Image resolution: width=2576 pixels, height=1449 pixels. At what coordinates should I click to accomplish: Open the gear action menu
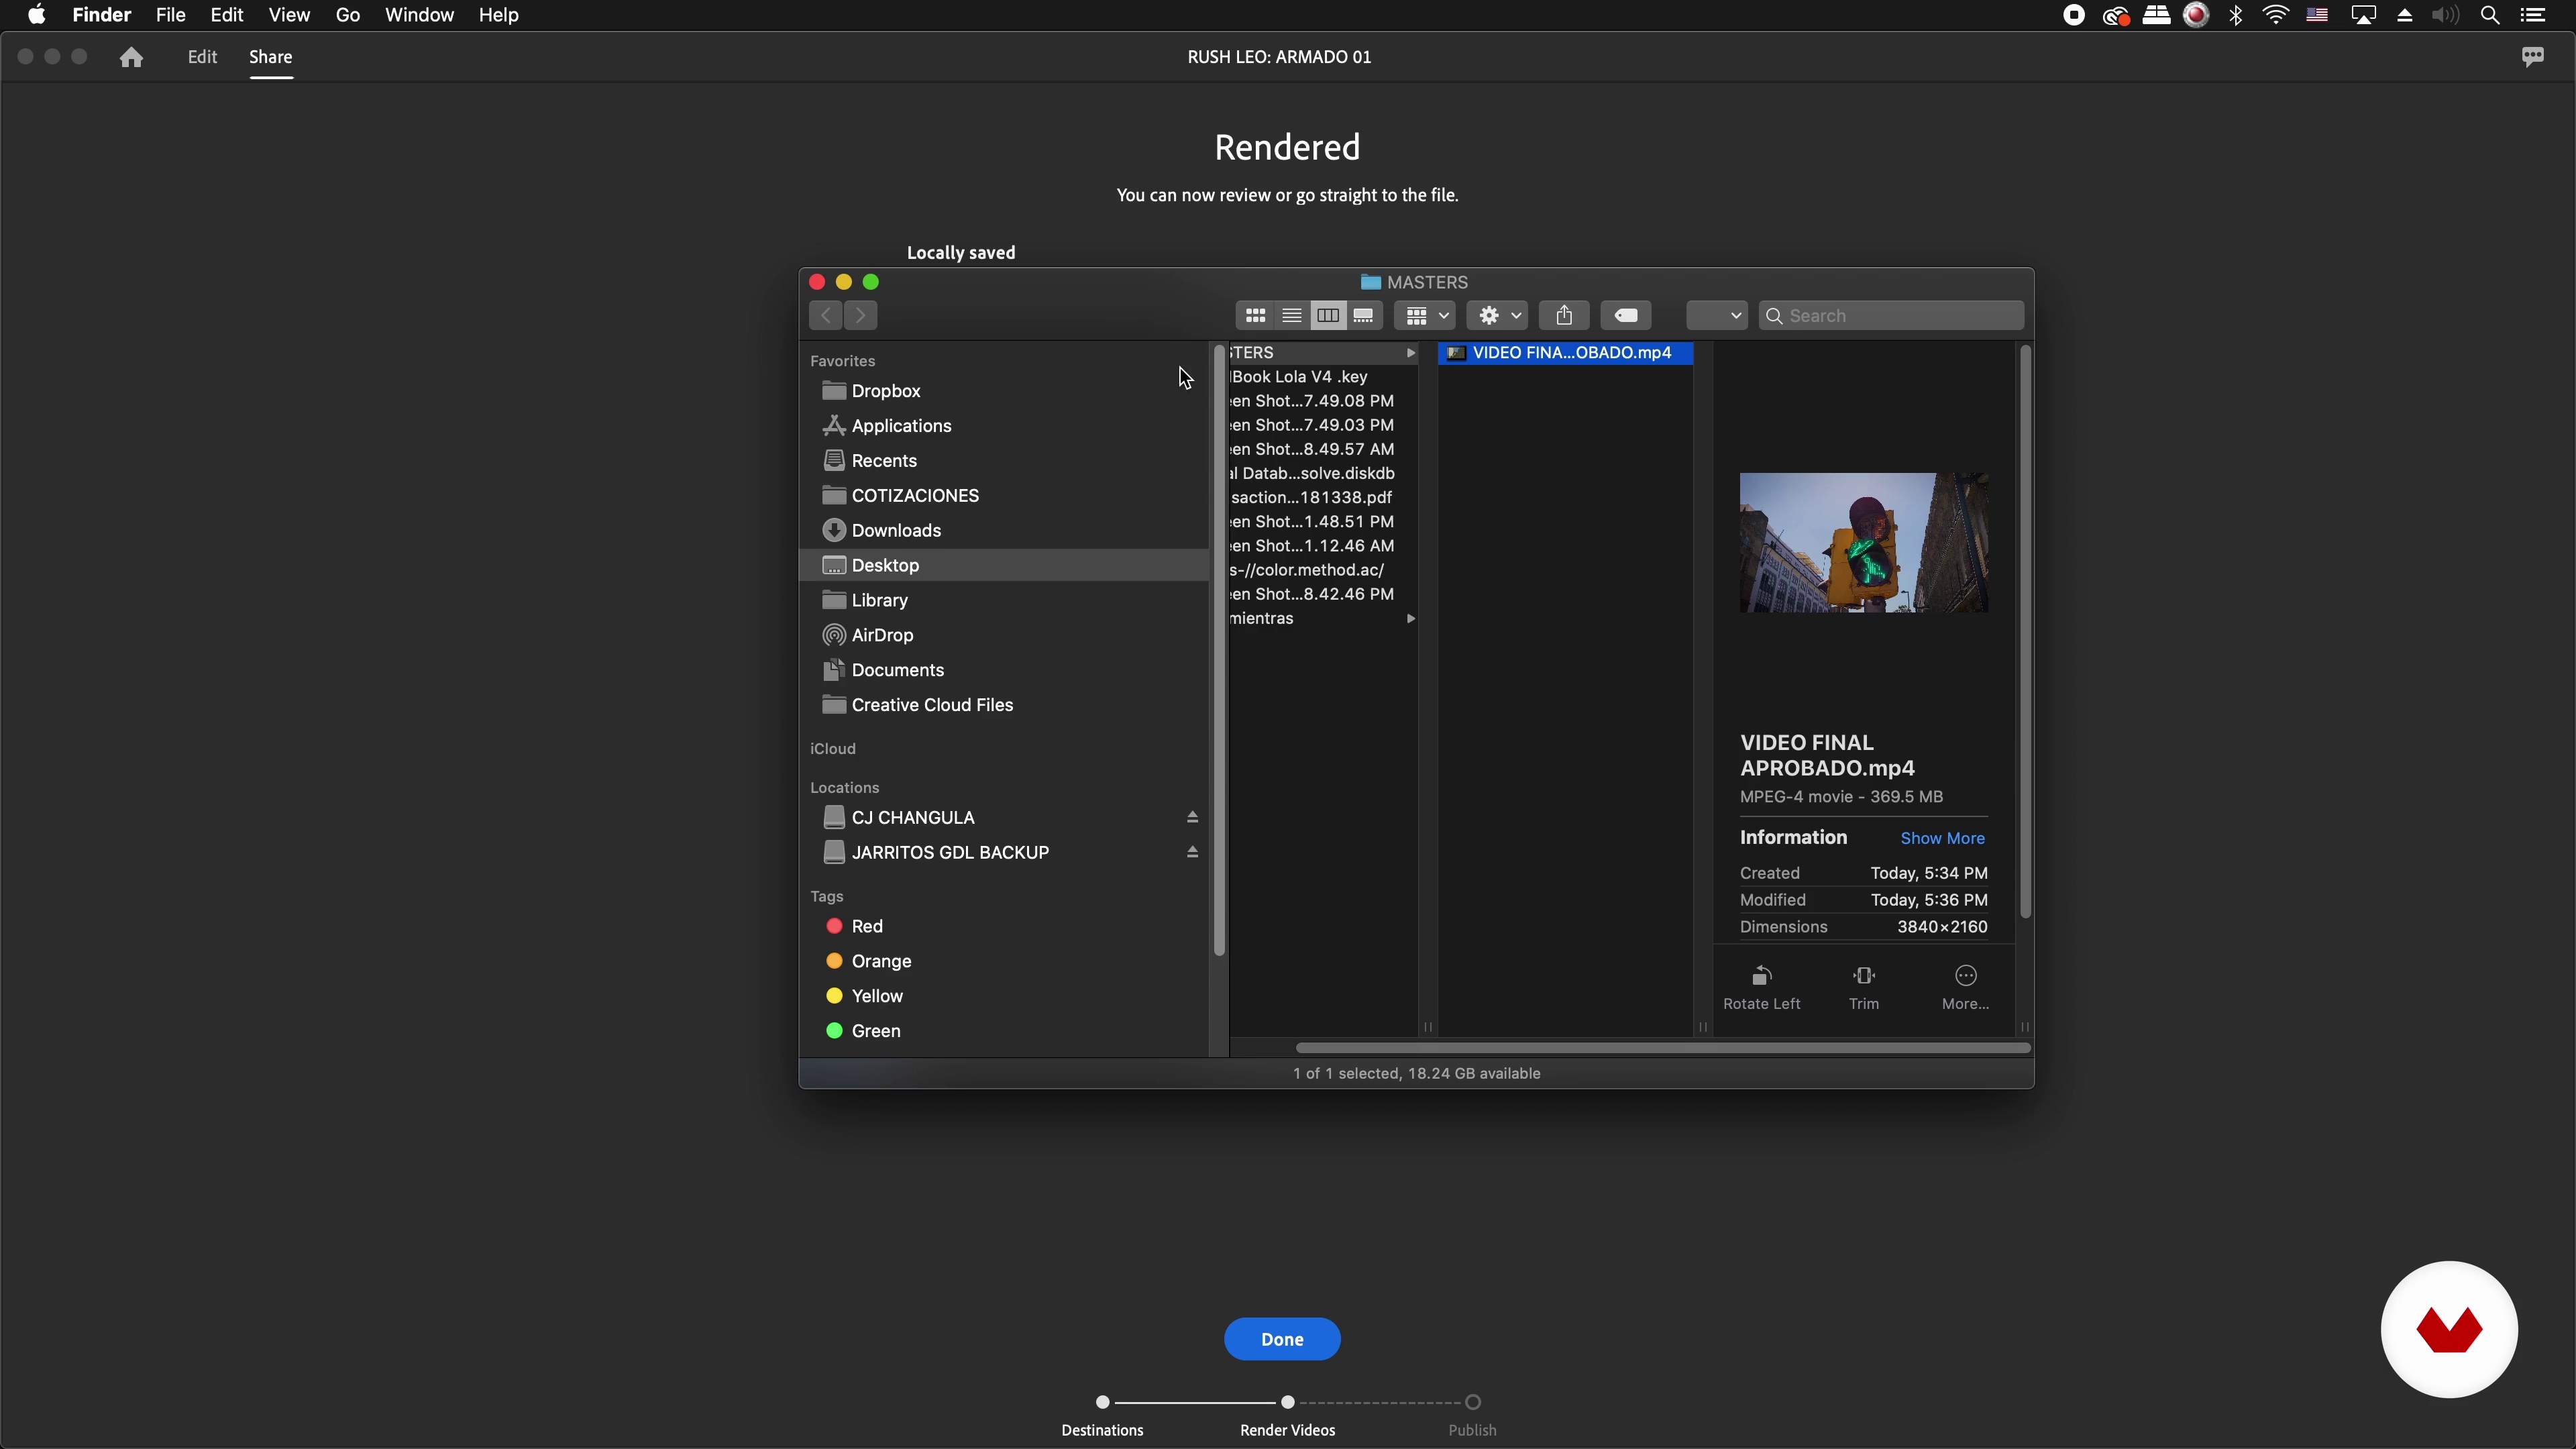point(1497,316)
